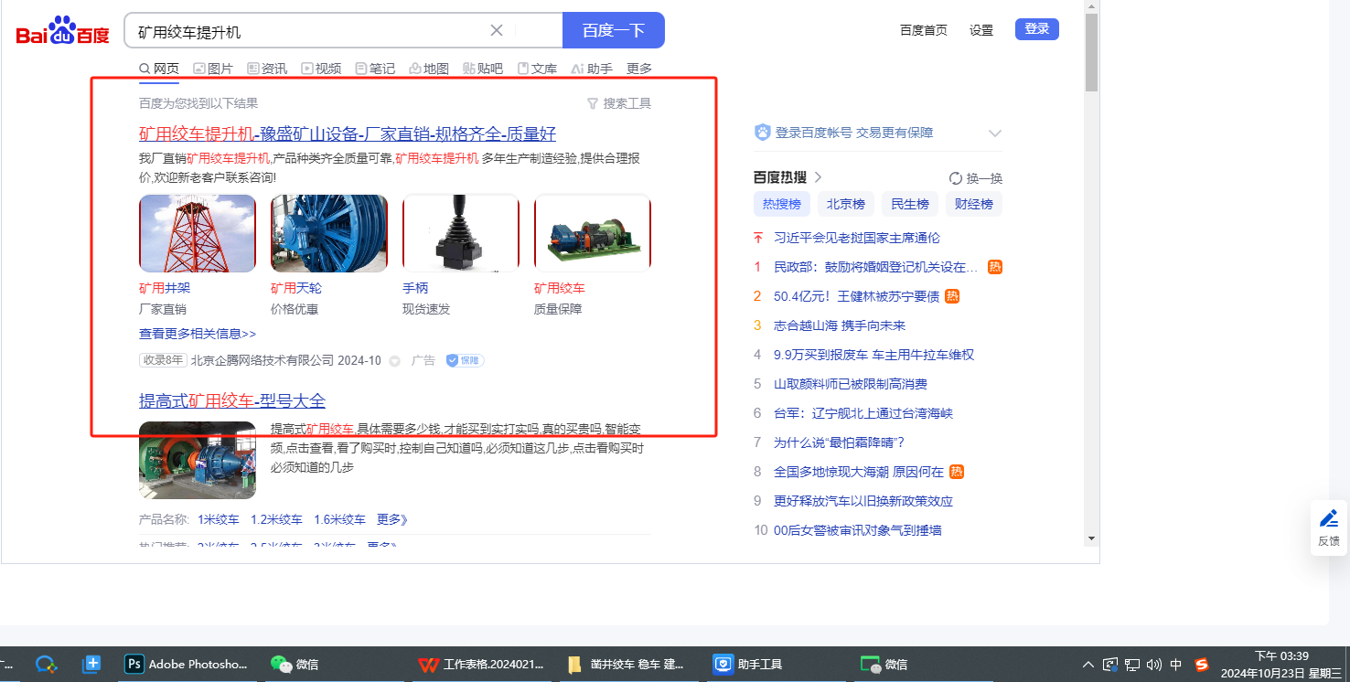Screen dimensions: 1350x682
Task: Open hot search 习近平会见老挝国家主席通伦
Action: (x=857, y=238)
